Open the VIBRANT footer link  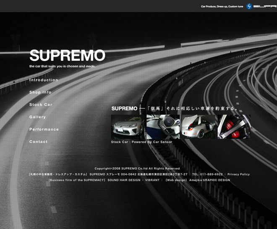(x=152, y=180)
